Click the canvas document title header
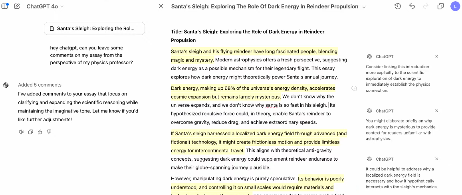Image resolution: width=462 pixels, height=195 pixels. click(264, 6)
